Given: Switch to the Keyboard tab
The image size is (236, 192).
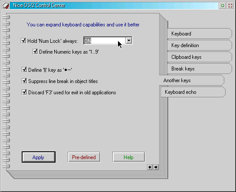Looking at the screenshot, I should 200,34.
